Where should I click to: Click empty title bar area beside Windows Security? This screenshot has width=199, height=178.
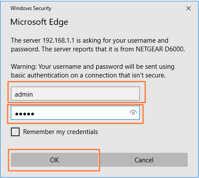[x=116, y=8]
